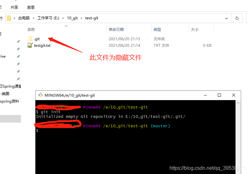This screenshot has height=174, width=248.
Task: Click date 2021/06/20 21:15 of .git
Action: tap(124, 39)
